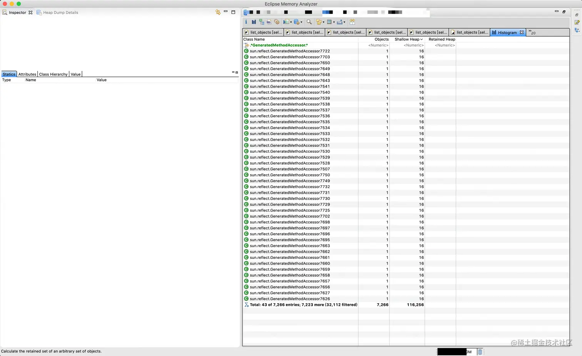Switch to the Heap Dump Details tab

click(x=57, y=12)
